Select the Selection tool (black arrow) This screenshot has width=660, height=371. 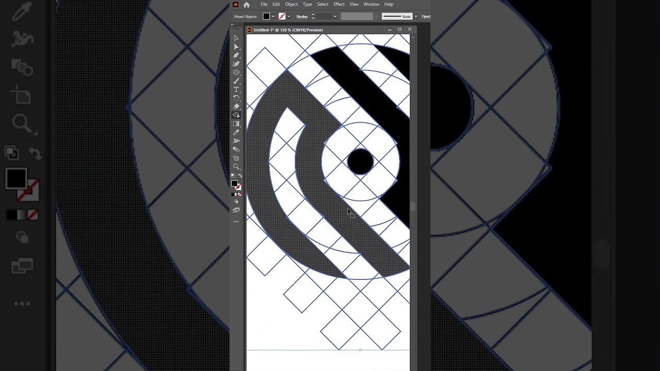pyautogui.click(x=236, y=38)
